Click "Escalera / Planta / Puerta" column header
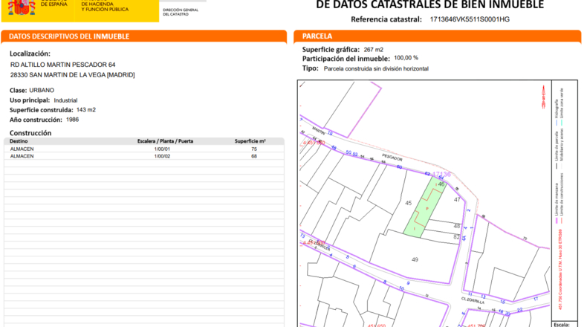This screenshot has height=327, width=587. [x=165, y=141]
